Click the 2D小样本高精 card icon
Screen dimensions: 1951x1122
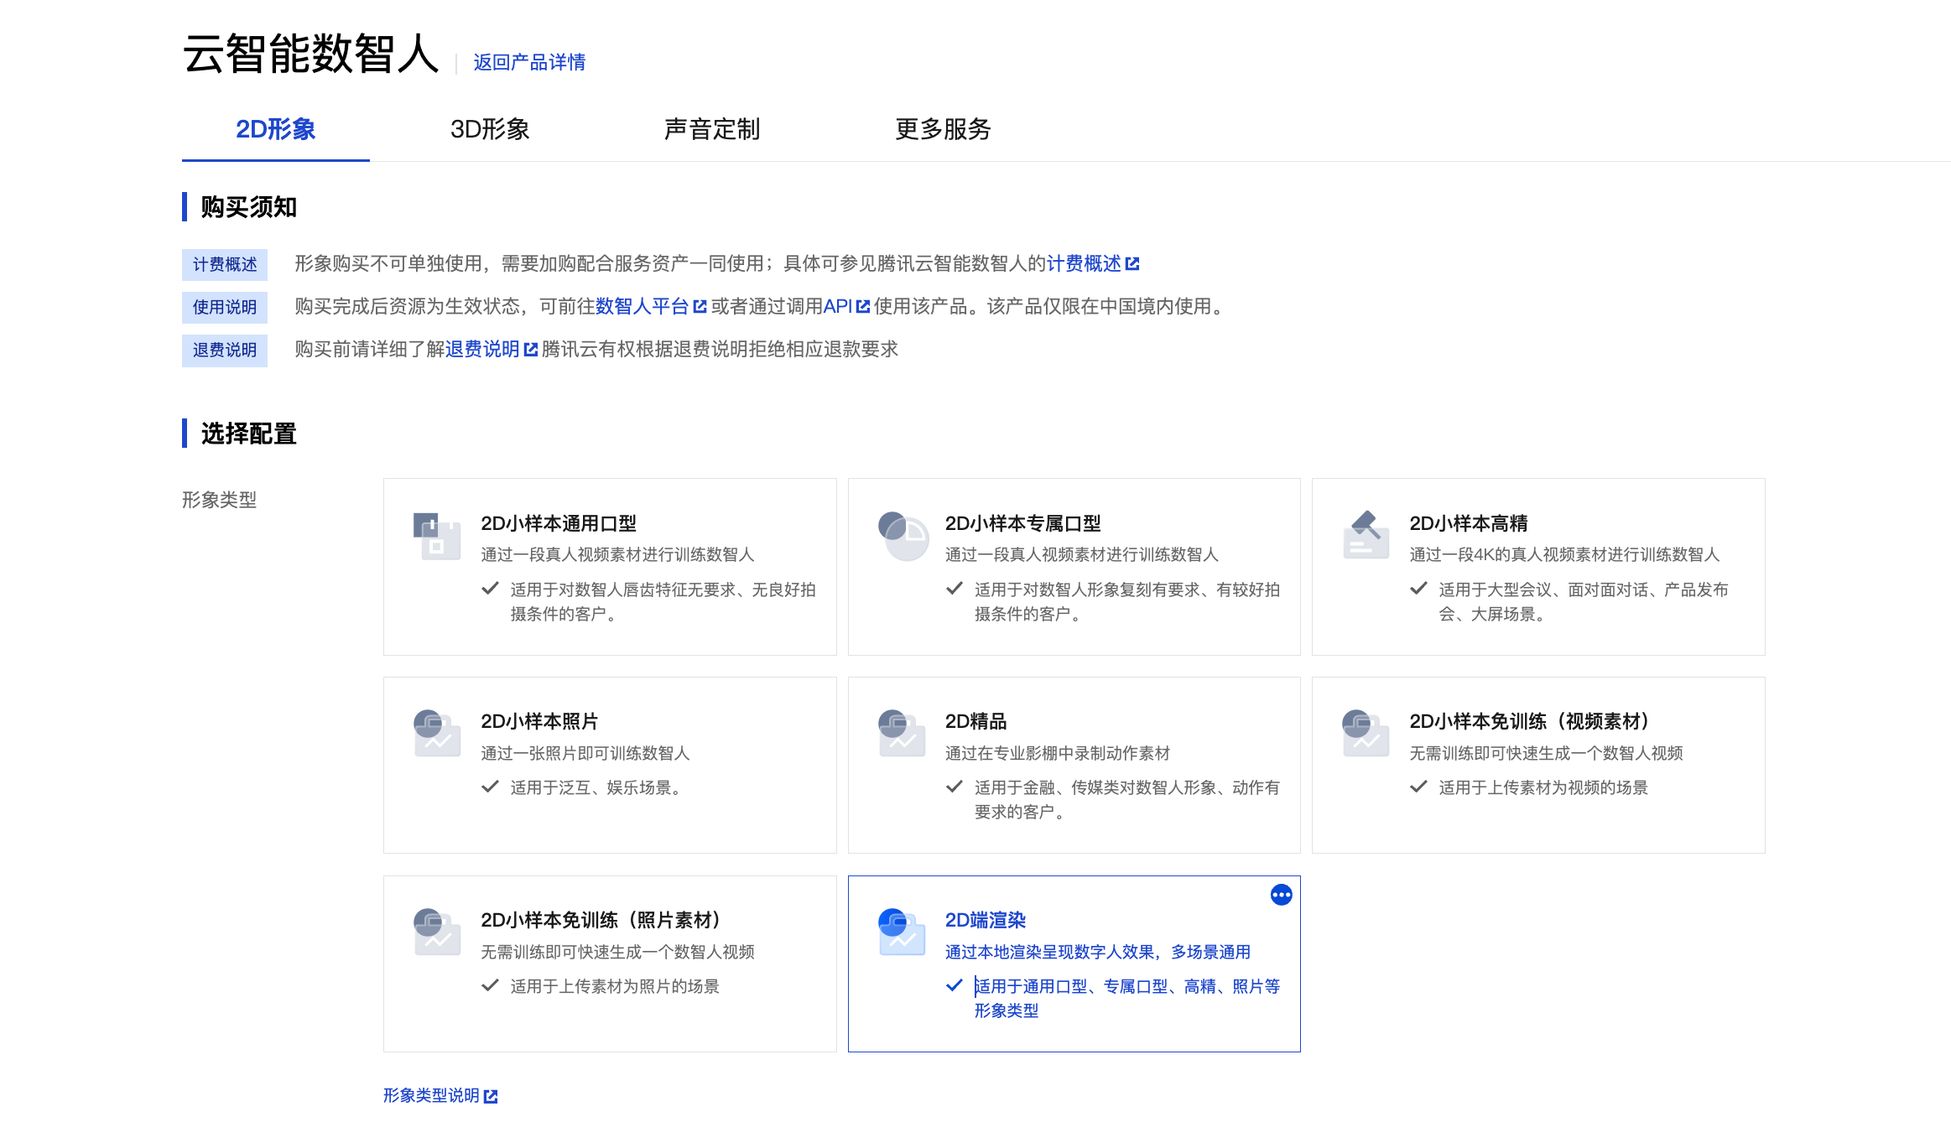coord(1366,536)
